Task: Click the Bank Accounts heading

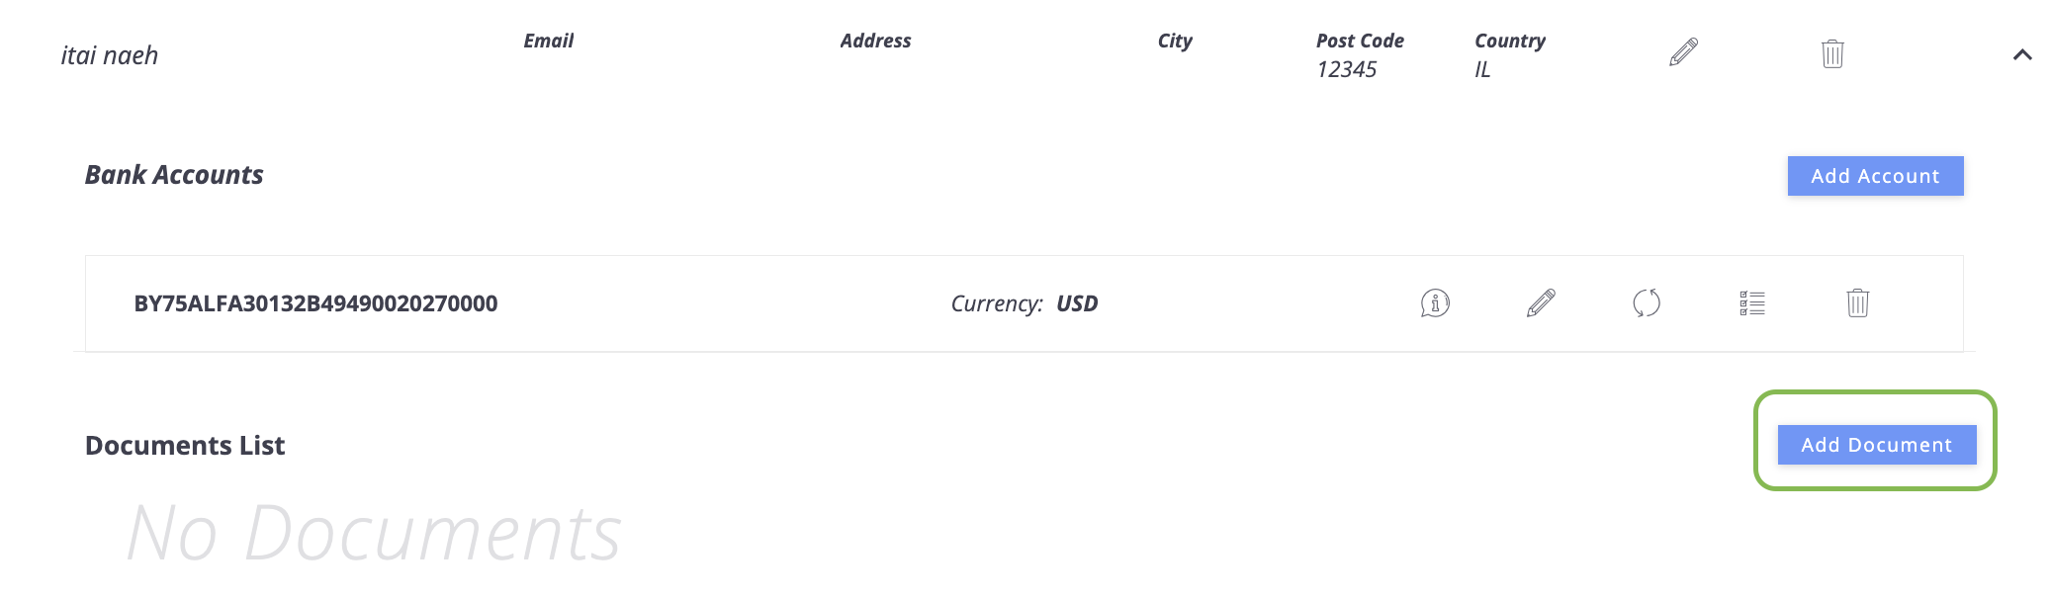Action: click(174, 175)
